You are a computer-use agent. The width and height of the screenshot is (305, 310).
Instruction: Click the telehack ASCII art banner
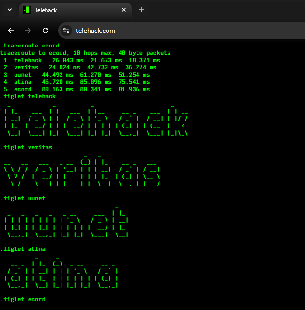(96, 121)
